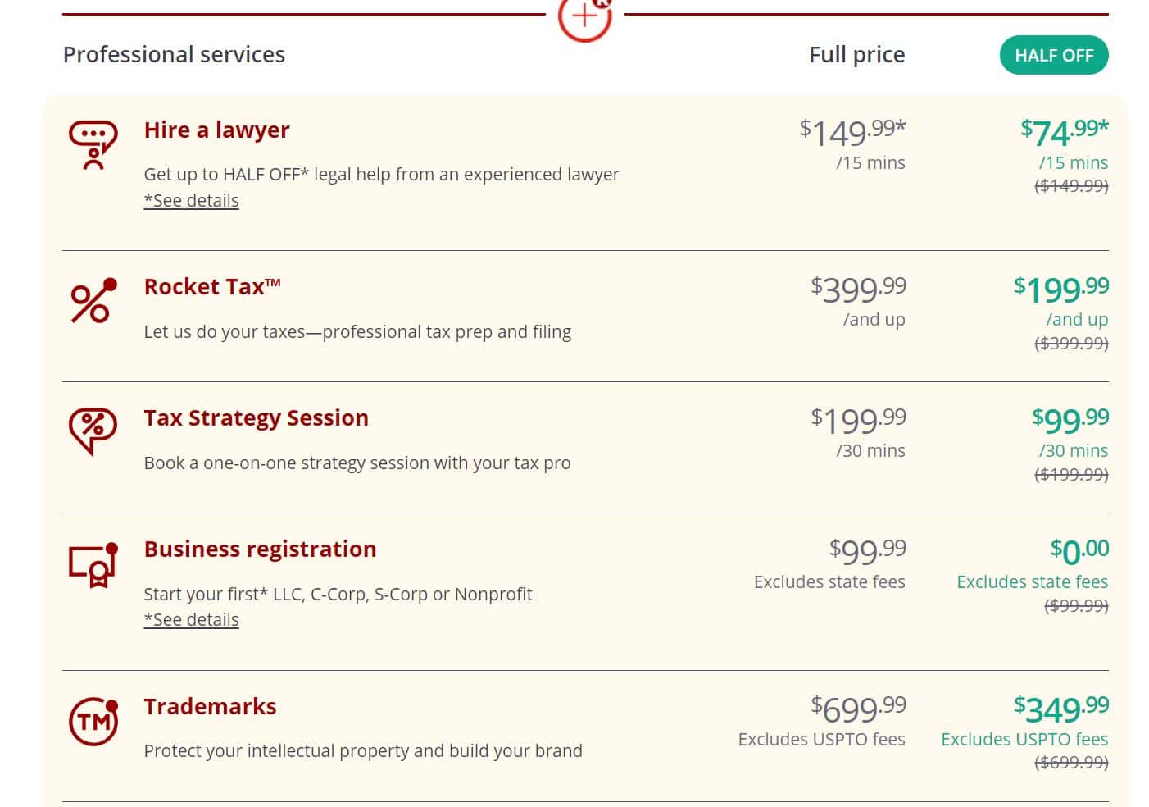Click the HALF OFF badge
The image size is (1149, 807).
pyautogui.click(x=1053, y=55)
